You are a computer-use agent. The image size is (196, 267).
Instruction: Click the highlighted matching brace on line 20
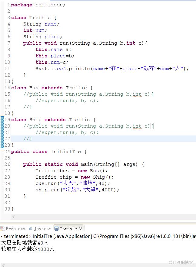152,126
